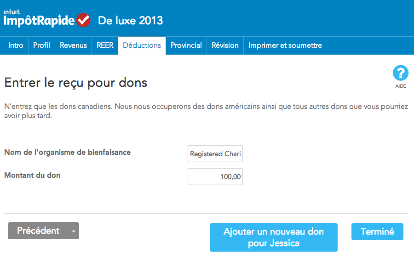Click the 'Nom de l'organisme de bienfaisance' label

tap(67, 152)
